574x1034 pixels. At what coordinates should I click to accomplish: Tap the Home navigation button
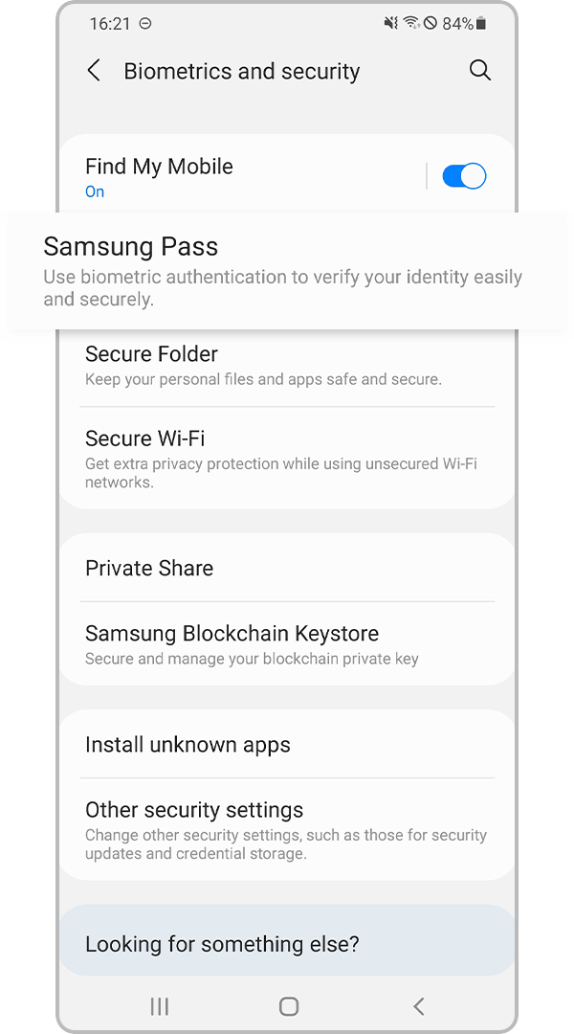[288, 1006]
